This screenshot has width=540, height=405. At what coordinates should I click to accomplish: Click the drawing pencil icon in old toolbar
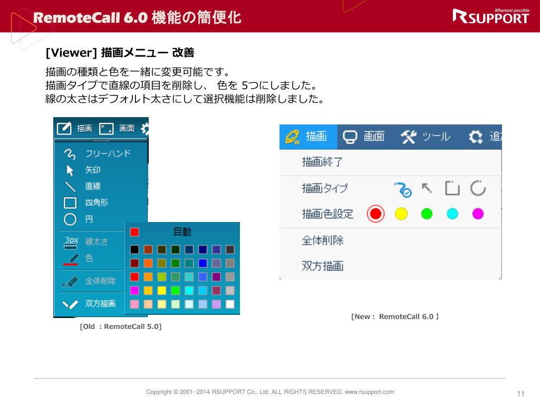[64, 129]
